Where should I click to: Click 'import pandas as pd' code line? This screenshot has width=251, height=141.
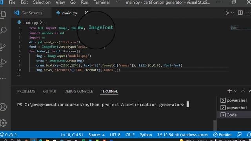coord(46,33)
